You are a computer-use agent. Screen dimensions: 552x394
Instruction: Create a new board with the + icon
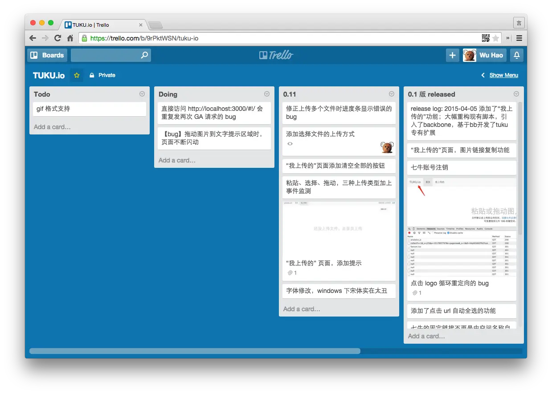tap(452, 55)
